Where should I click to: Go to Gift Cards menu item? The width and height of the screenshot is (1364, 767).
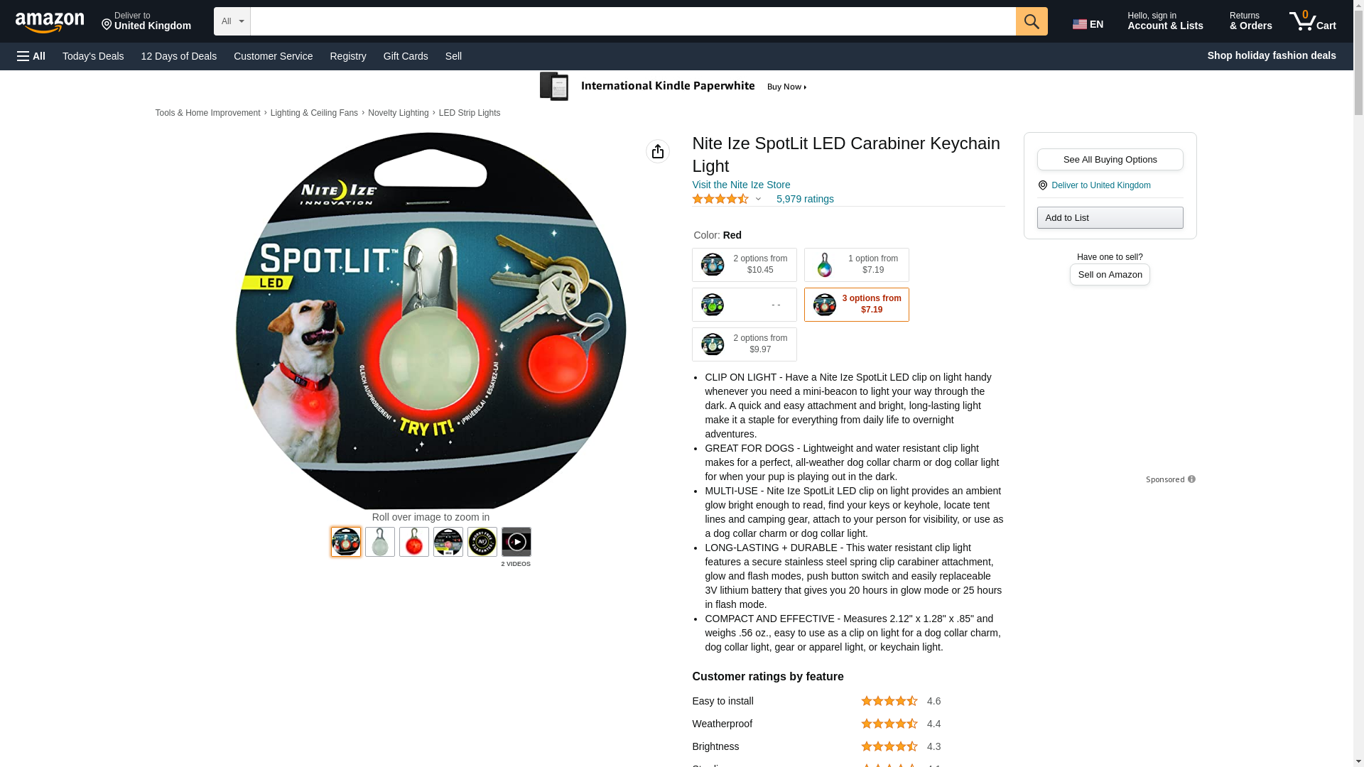point(406,56)
